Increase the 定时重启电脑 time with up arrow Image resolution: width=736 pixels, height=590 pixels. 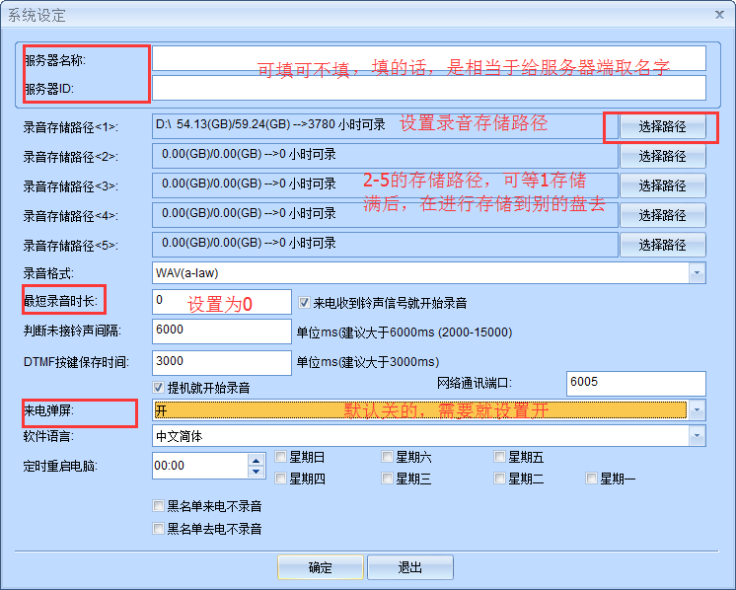tap(257, 459)
